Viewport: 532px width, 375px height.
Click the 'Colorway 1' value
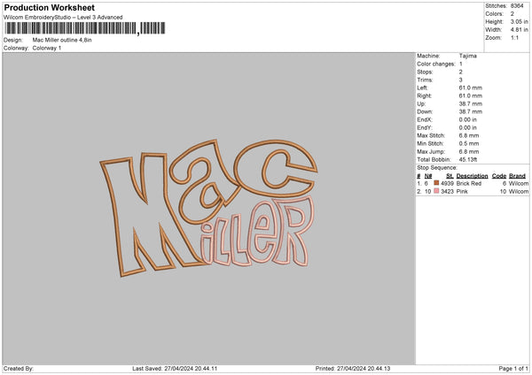(47, 48)
